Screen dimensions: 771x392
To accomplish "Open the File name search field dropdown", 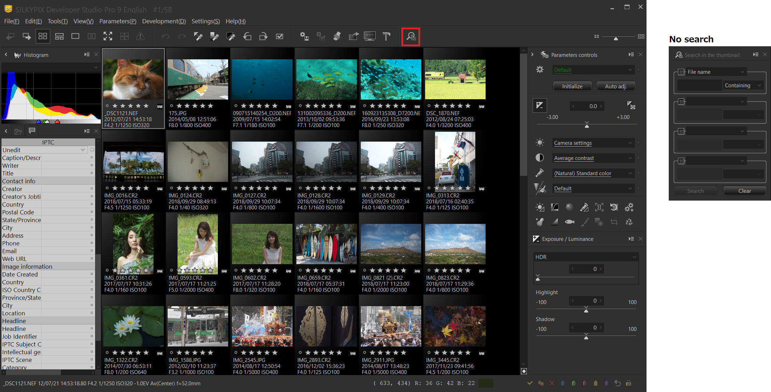I will [x=716, y=72].
